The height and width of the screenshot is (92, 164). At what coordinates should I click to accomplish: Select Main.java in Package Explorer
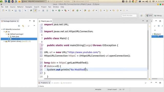coord(15,37)
